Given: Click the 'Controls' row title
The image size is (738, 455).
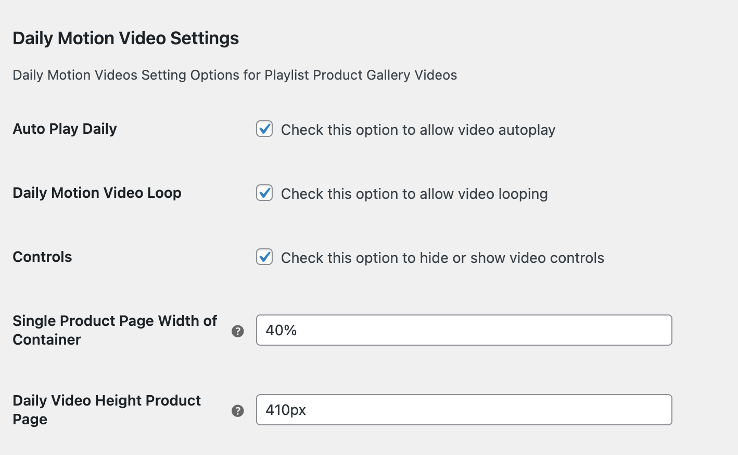Looking at the screenshot, I should [x=42, y=257].
